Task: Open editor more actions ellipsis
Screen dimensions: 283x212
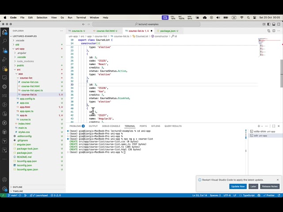Action: click(279, 31)
